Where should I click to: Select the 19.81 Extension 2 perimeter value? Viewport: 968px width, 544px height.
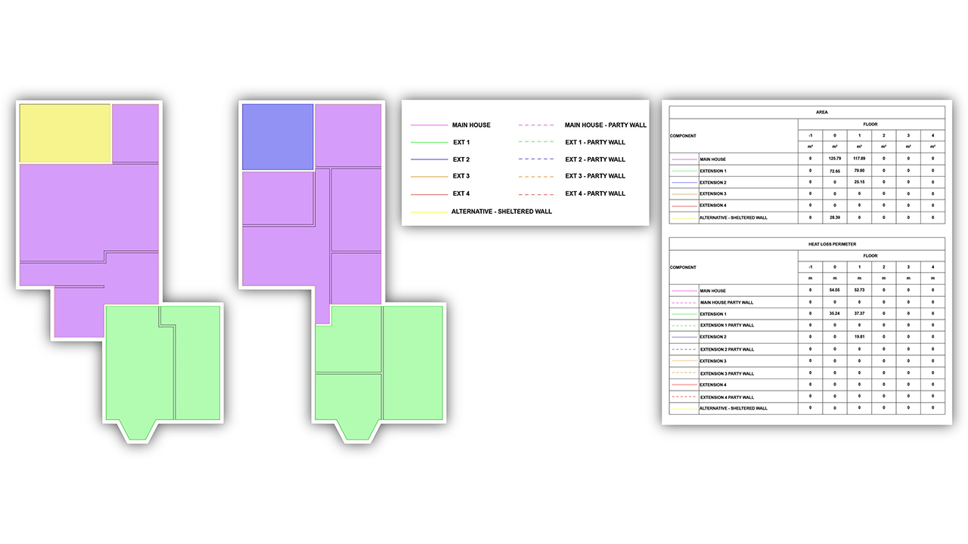(859, 337)
